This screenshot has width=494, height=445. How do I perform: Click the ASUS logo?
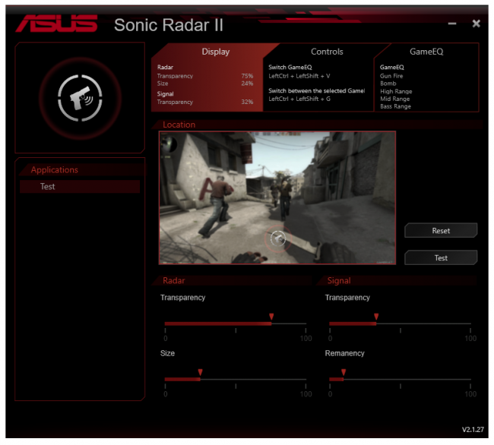[x=56, y=23]
